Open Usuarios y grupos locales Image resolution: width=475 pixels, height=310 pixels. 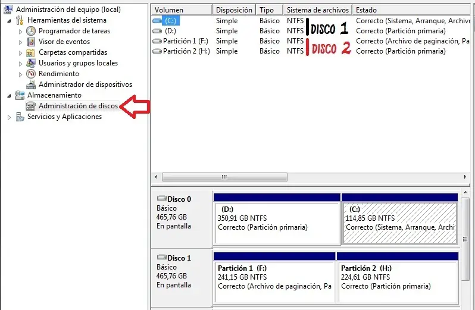(78, 63)
